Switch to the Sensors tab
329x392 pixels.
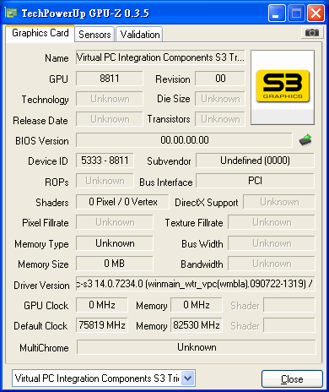point(94,35)
